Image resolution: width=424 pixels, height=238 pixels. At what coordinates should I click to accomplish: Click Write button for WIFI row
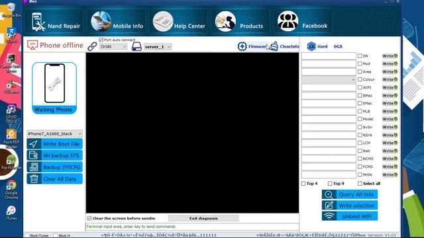tap(390, 87)
